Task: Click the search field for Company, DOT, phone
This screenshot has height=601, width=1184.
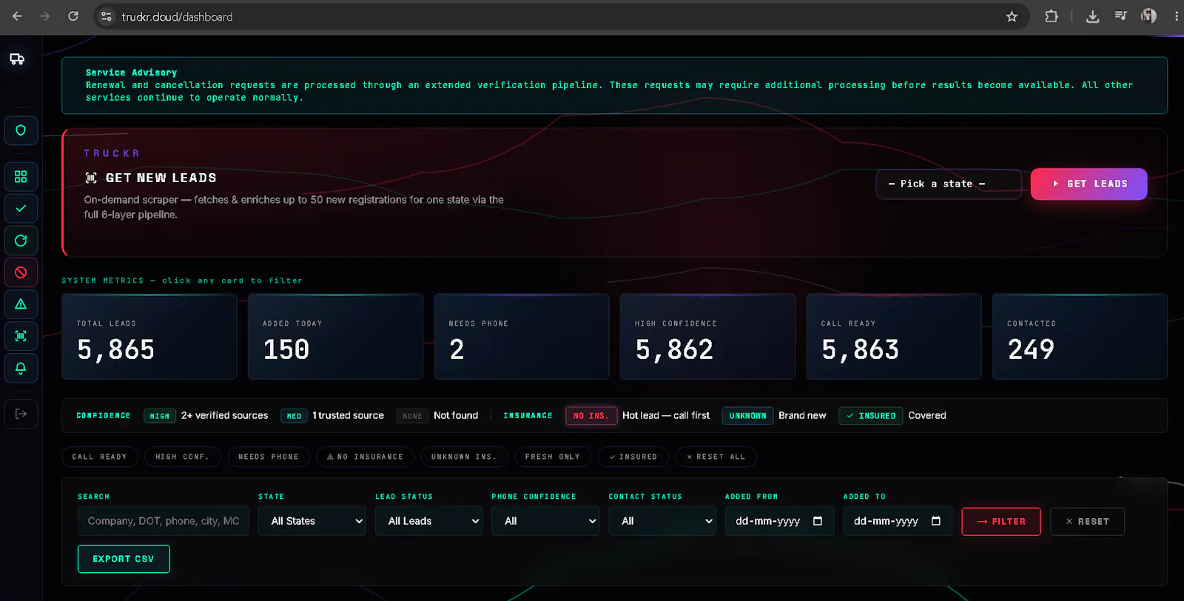Action: pos(164,521)
